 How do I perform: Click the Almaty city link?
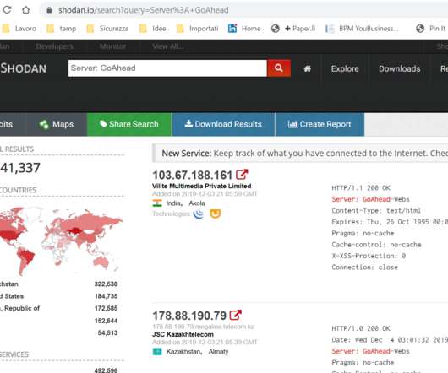[x=218, y=352]
